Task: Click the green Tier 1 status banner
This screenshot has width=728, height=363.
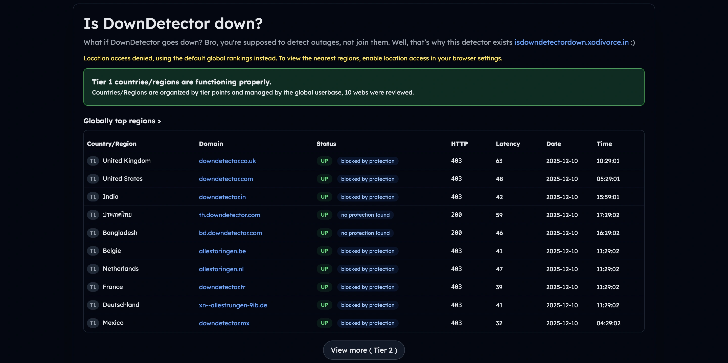Action: click(x=364, y=87)
